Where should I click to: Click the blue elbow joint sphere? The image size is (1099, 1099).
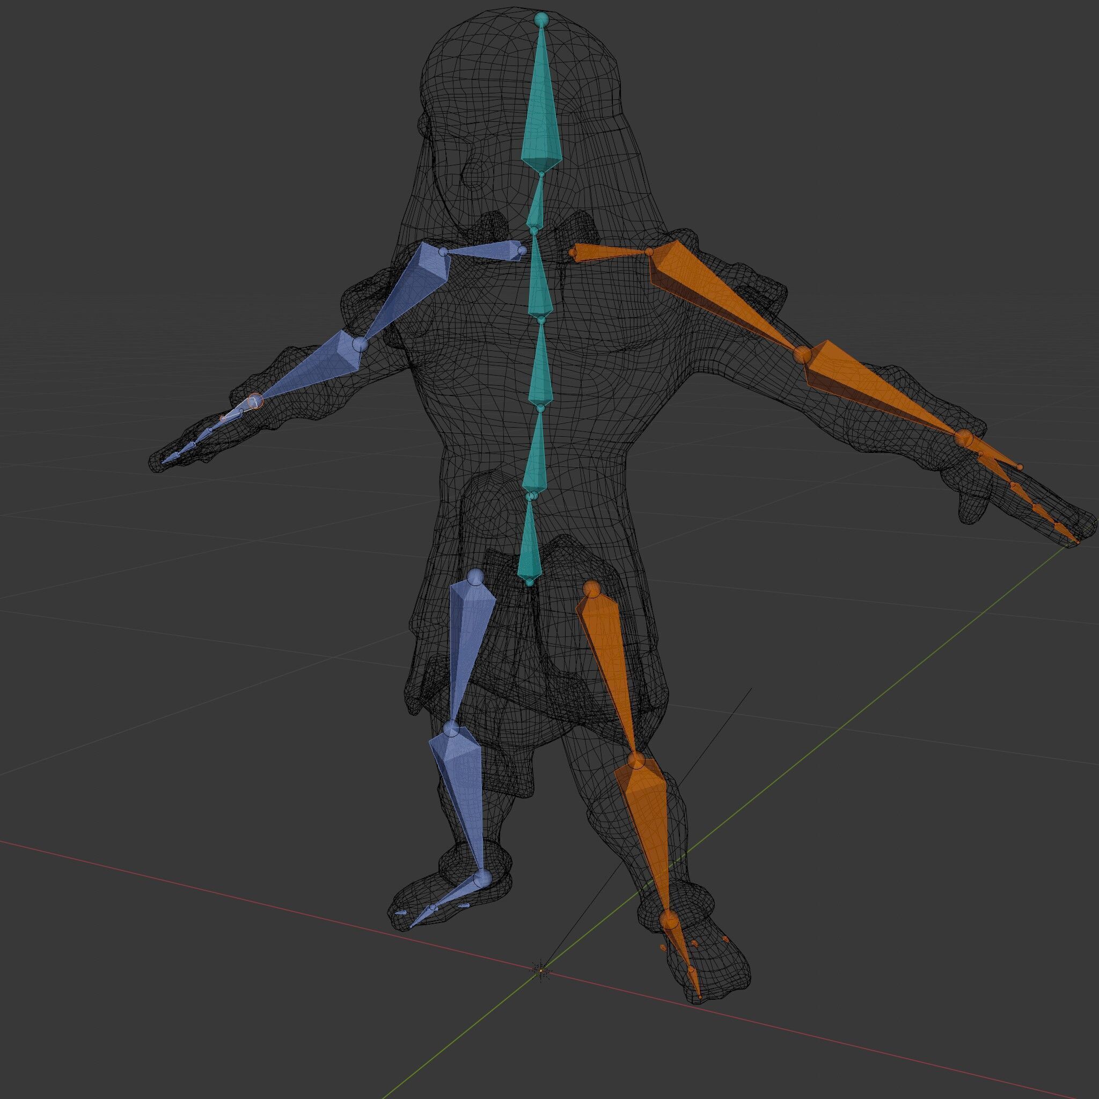coord(361,344)
